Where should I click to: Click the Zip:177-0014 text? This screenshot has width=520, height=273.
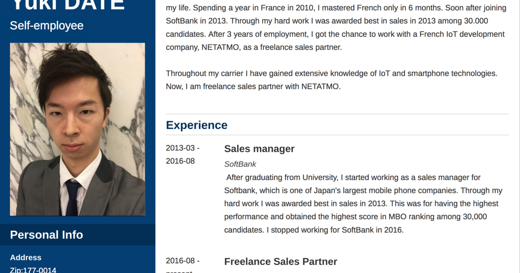[x=33, y=270]
